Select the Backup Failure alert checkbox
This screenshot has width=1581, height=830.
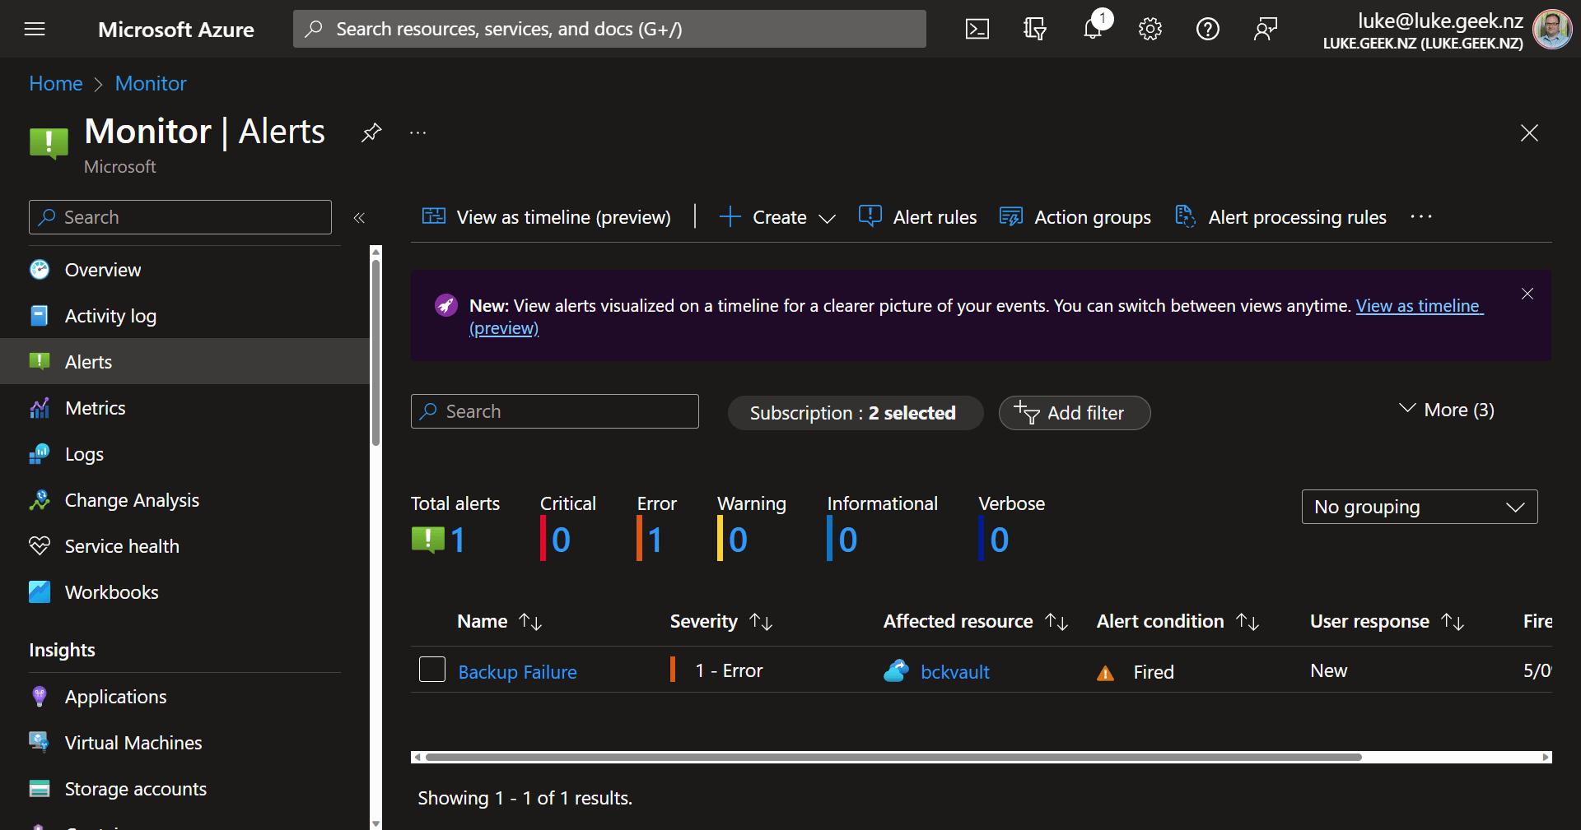pos(432,670)
